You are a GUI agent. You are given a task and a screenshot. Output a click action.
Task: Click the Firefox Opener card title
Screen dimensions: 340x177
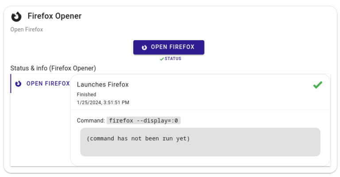click(x=54, y=16)
